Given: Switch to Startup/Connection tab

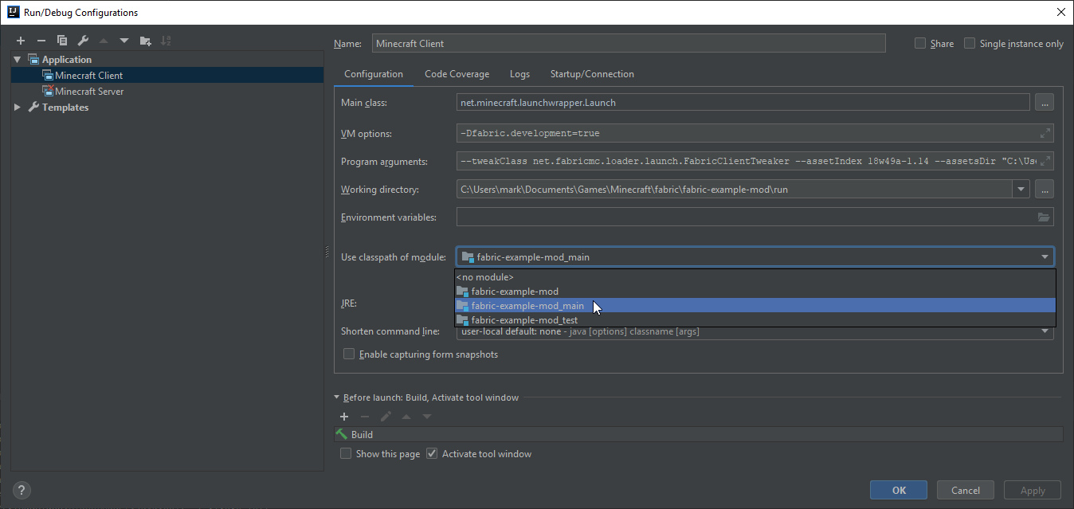Looking at the screenshot, I should 592,74.
